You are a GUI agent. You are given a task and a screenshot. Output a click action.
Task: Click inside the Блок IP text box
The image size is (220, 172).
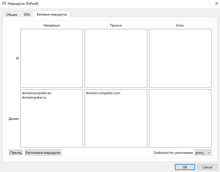pyautogui.click(x=180, y=58)
